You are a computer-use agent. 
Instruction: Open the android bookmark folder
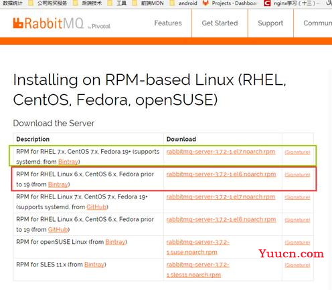pyautogui.click(x=184, y=3)
